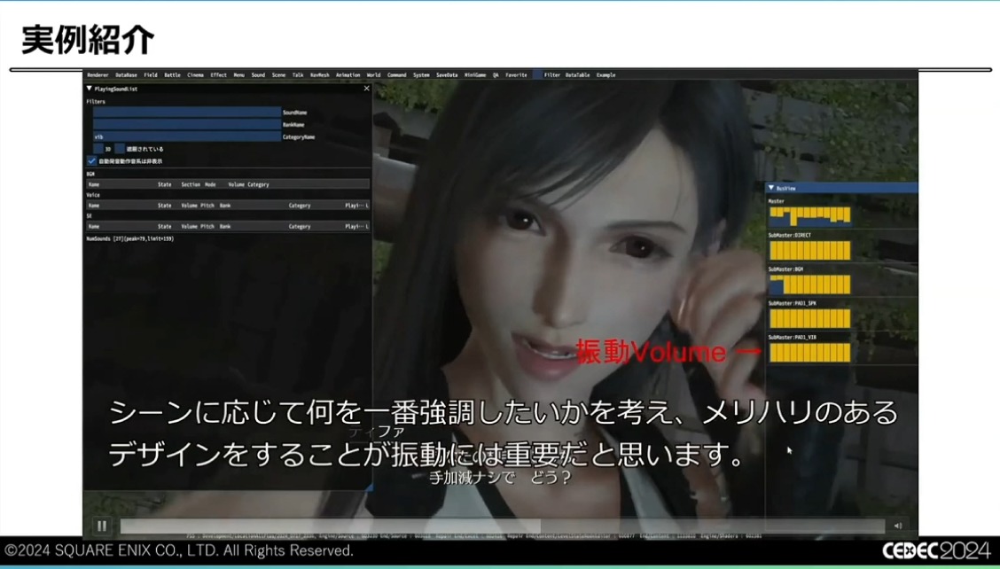Click the SoundName filter input field
Screen dimensions: 1000x569
(187, 113)
